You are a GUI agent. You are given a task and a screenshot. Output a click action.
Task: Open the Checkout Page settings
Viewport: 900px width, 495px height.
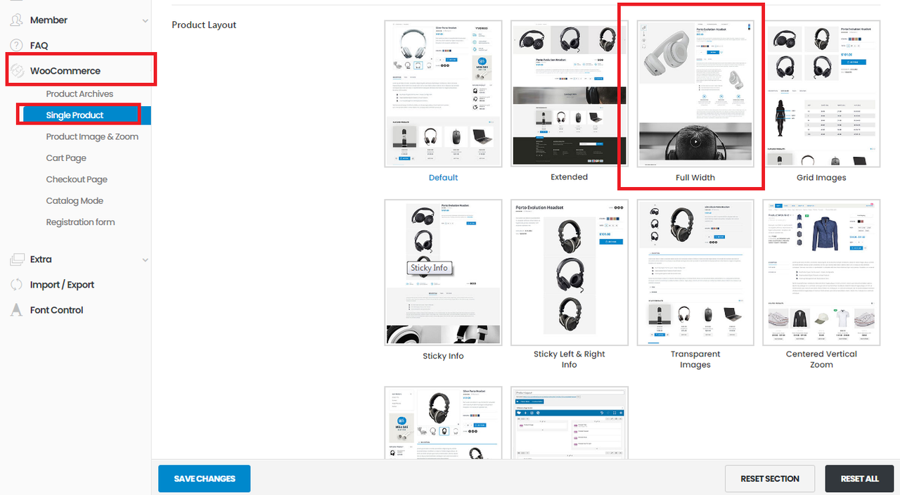77,179
